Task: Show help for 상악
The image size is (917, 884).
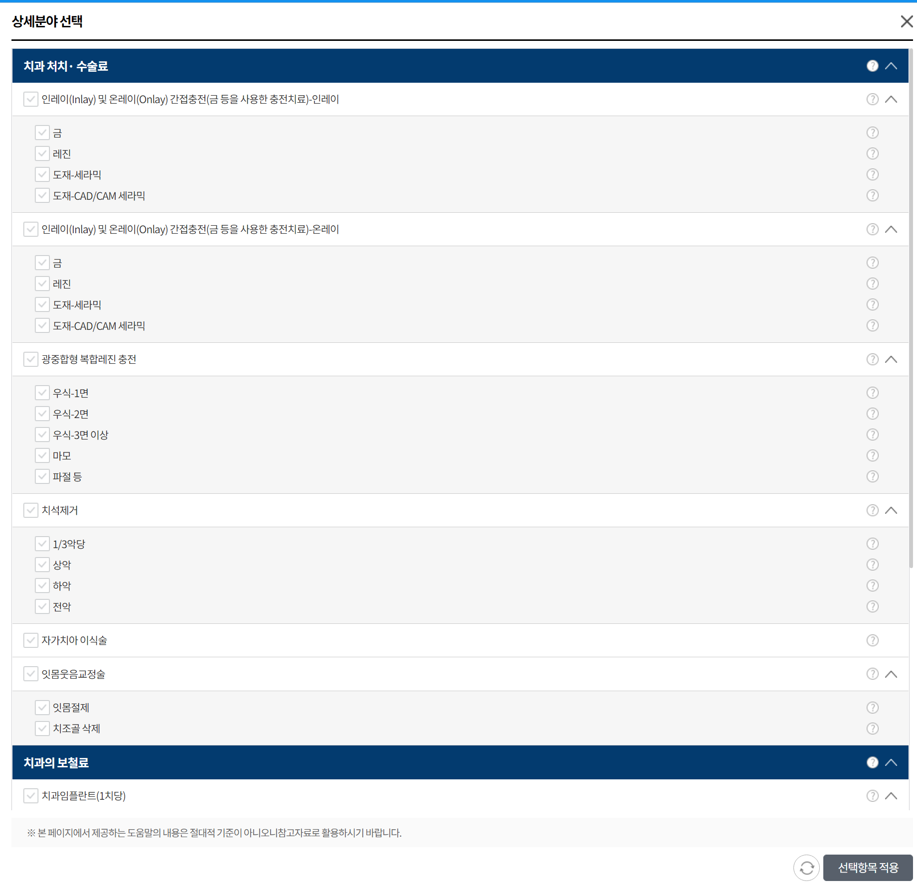Action: (872, 565)
